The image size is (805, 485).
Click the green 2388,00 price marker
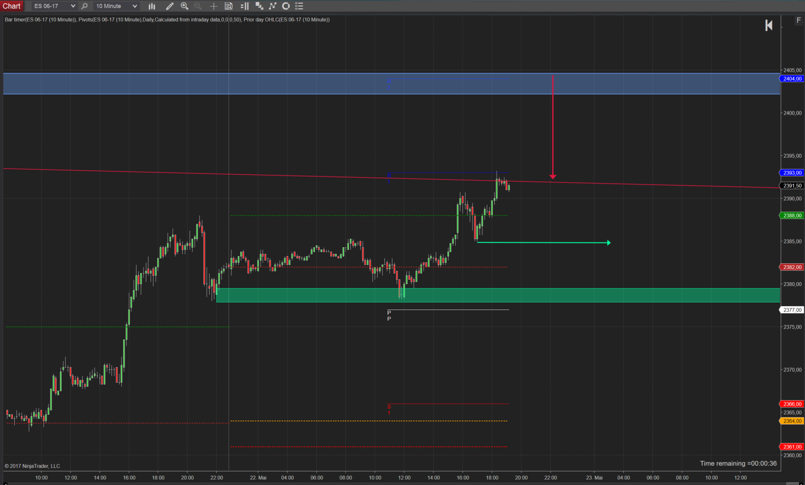pos(791,216)
